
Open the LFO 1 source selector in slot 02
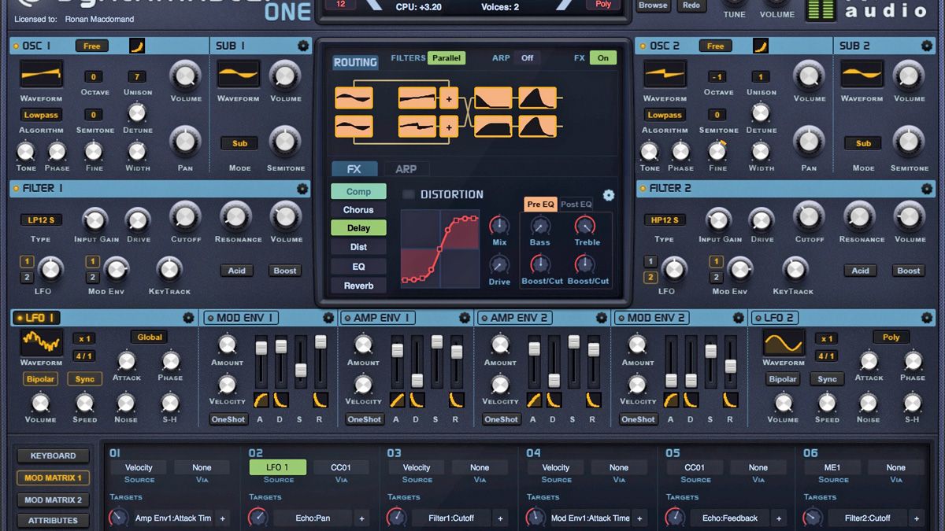tap(277, 466)
